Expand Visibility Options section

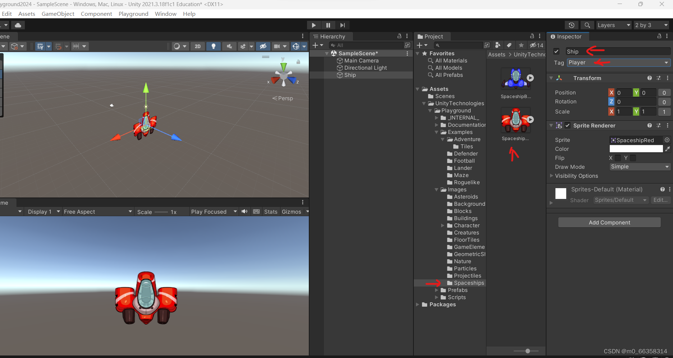pyautogui.click(x=551, y=176)
